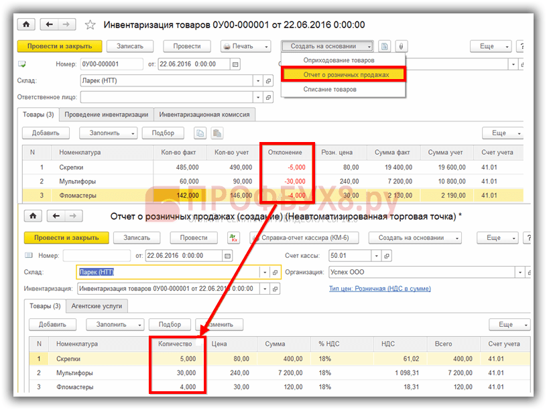
Task: Open Создать на основании in the retail sales report
Action: (415, 238)
